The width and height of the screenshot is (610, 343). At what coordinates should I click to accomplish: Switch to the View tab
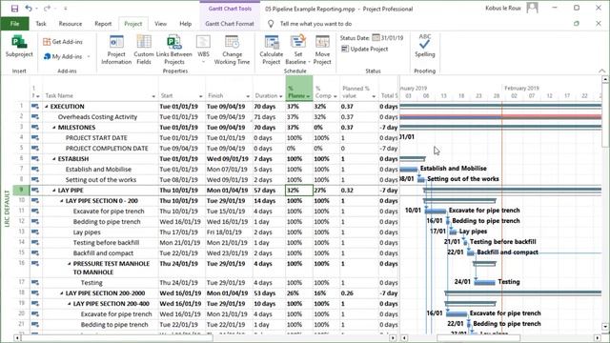[x=160, y=24]
